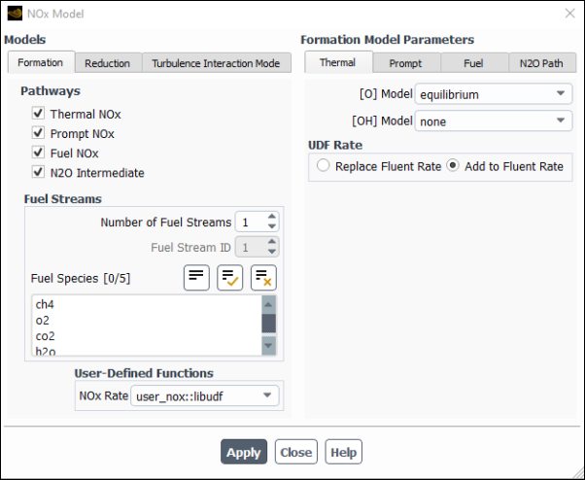Open the NOx Rate user_nox::libudf dropdown

204,395
